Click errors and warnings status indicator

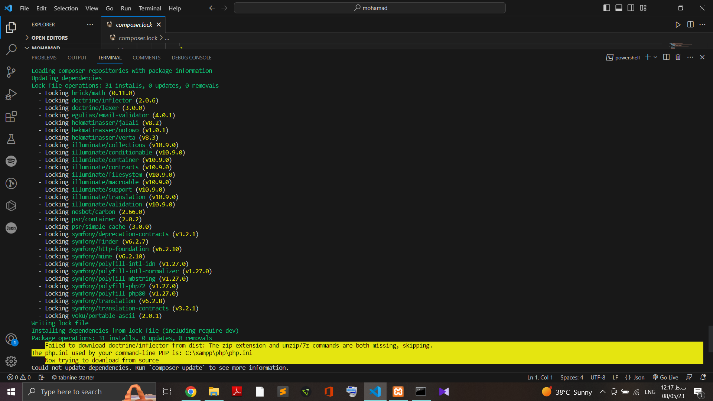coord(19,377)
